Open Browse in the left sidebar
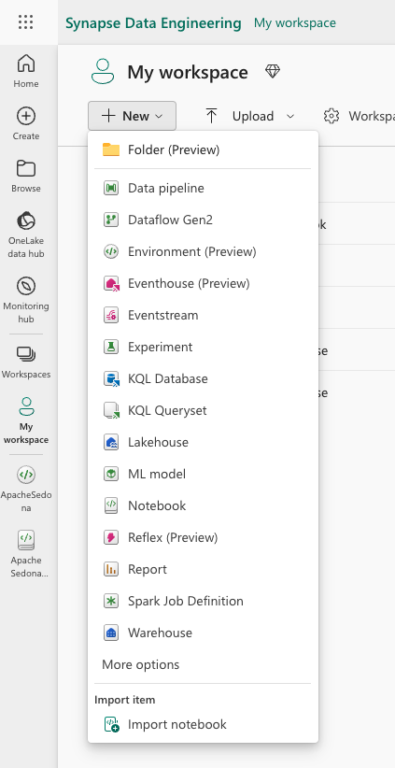 26,176
